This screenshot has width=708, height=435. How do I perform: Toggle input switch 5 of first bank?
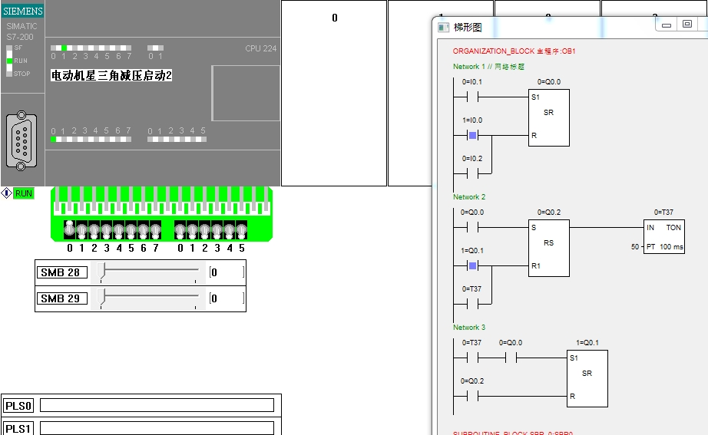click(131, 230)
